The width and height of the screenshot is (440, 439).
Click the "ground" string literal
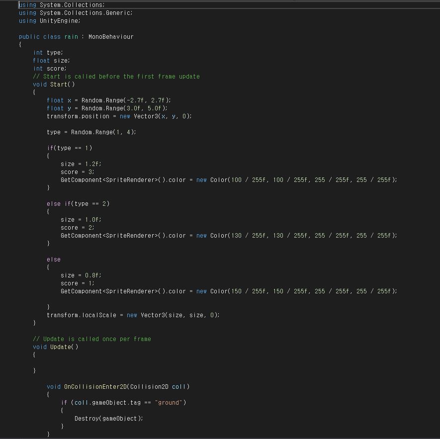(169, 403)
